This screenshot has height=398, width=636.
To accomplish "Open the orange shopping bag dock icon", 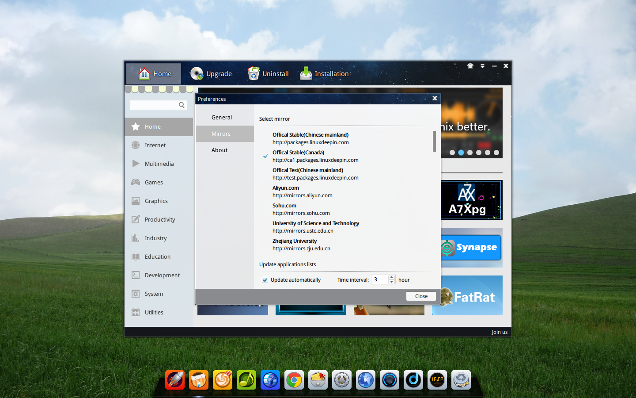I will click(x=199, y=380).
